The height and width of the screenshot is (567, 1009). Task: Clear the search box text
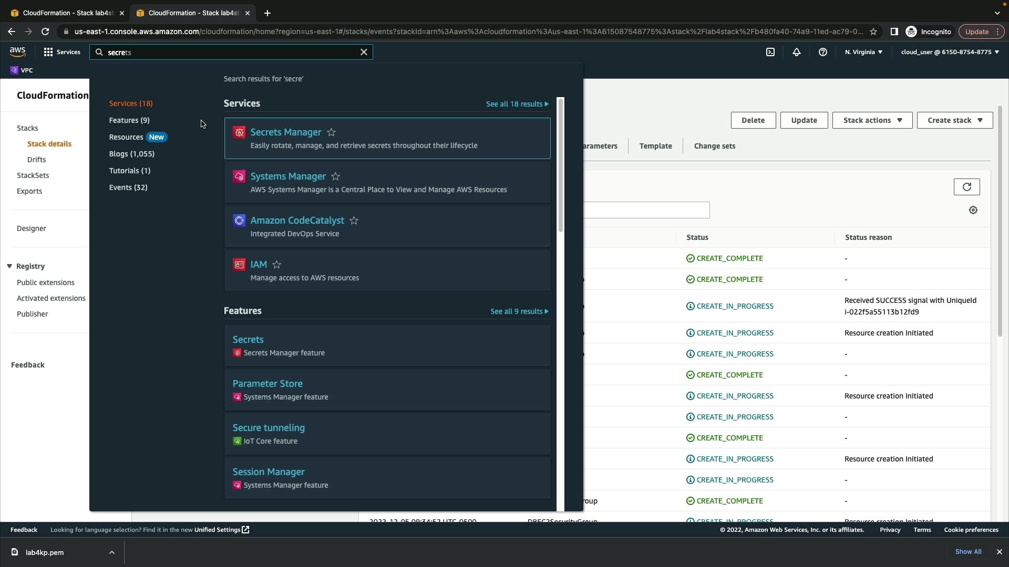coord(364,52)
